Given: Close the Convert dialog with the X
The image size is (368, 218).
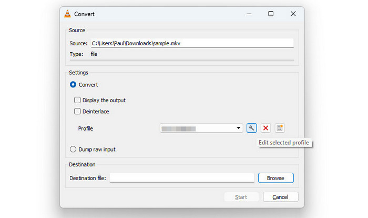Looking at the screenshot, I should 293,14.
